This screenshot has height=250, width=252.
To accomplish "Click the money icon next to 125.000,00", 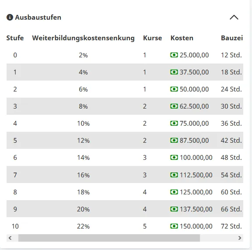I will click(174, 192).
